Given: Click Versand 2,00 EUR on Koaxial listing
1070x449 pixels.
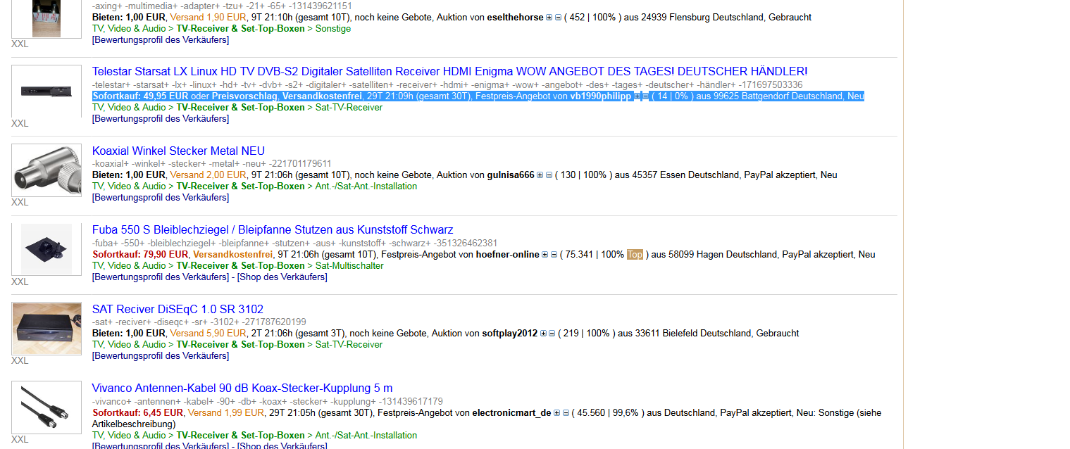Looking at the screenshot, I should coord(209,175).
